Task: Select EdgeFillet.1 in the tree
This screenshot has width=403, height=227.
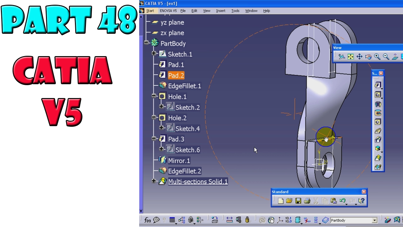Action: pos(184,86)
